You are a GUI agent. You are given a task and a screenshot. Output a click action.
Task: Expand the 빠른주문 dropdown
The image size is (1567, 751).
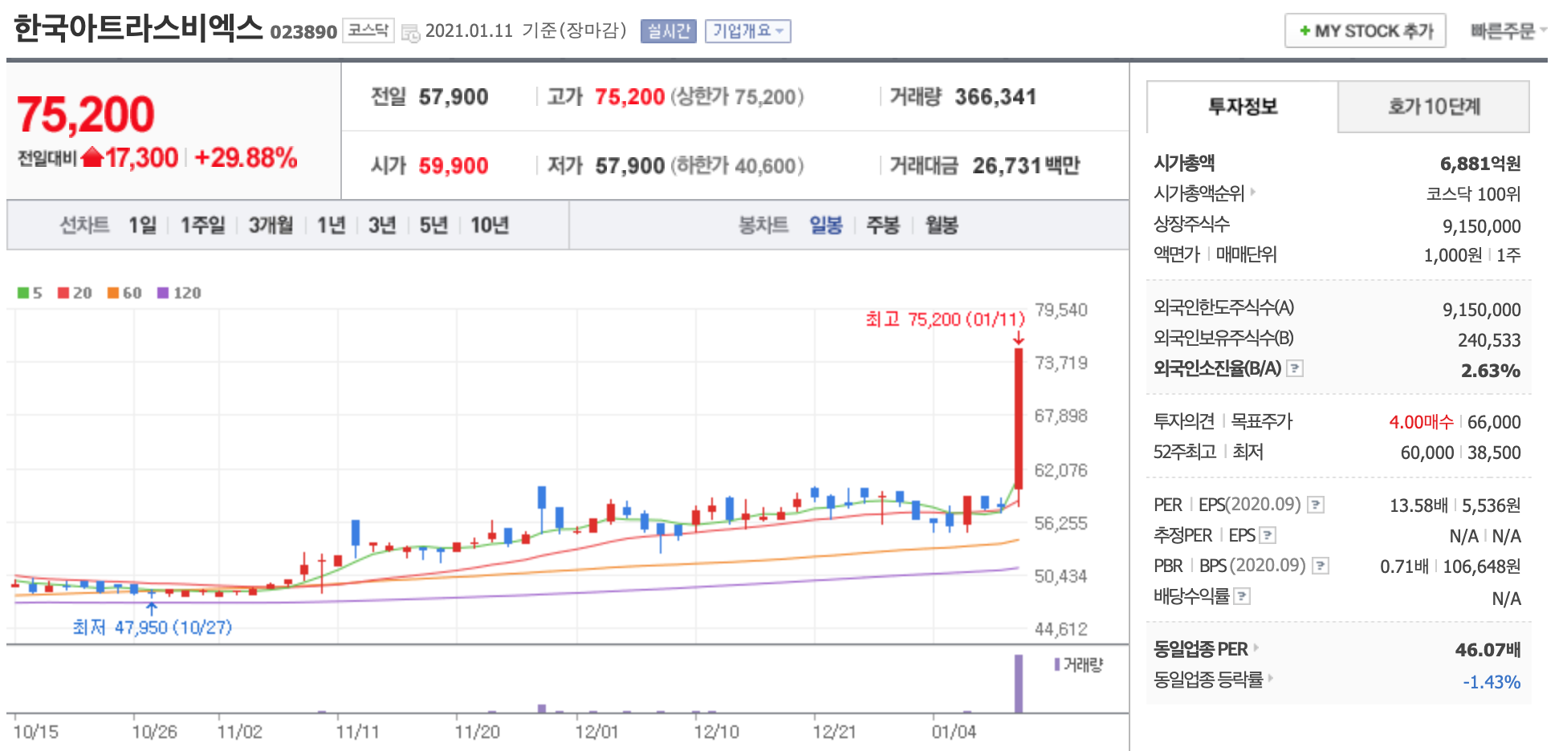1508,30
